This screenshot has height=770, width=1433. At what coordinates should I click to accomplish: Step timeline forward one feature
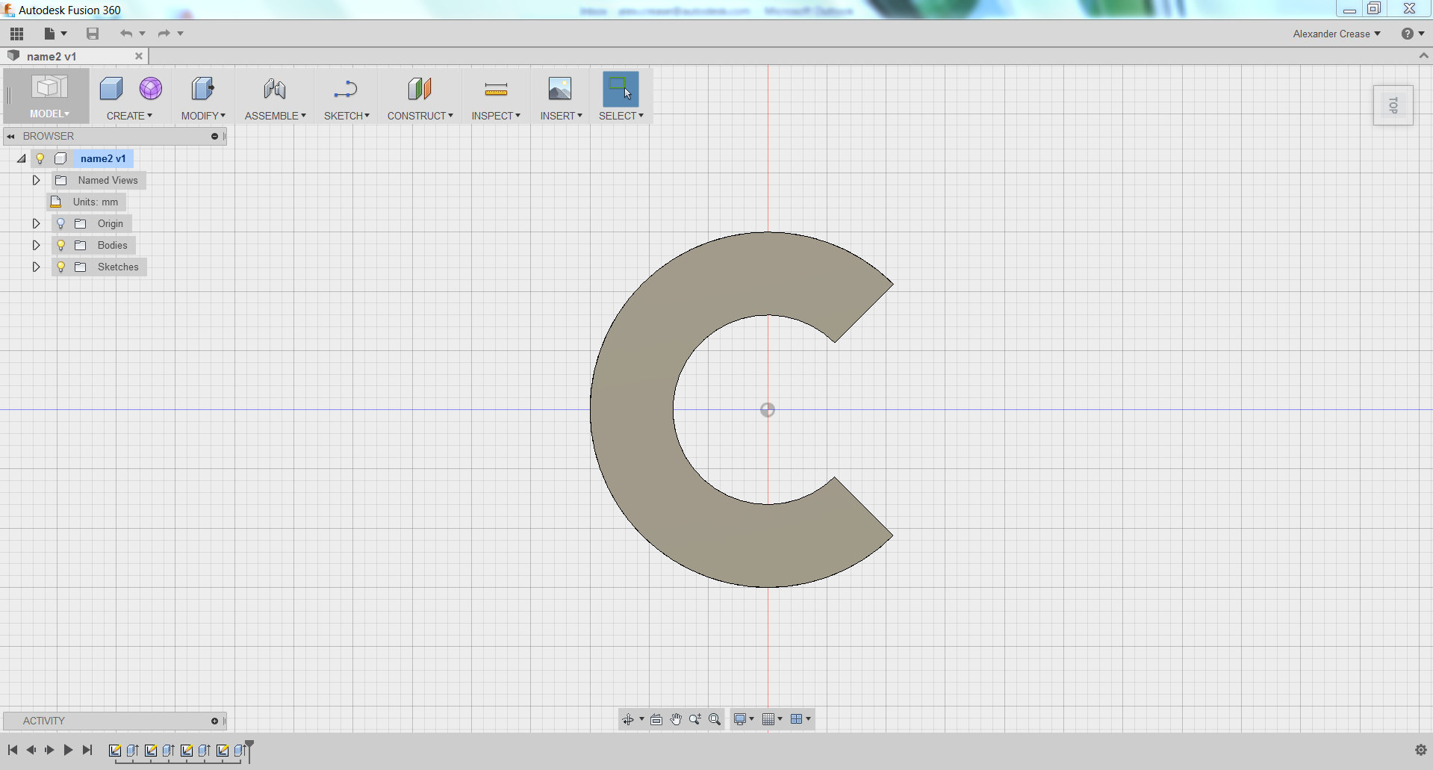[x=49, y=750]
